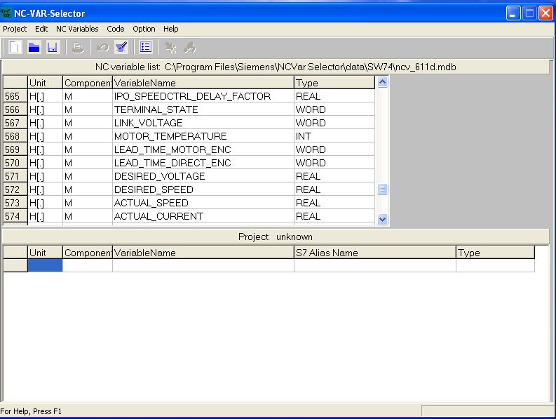Click Unit column header in NC variable list
Screen dimensions: 556x419
tap(45, 83)
